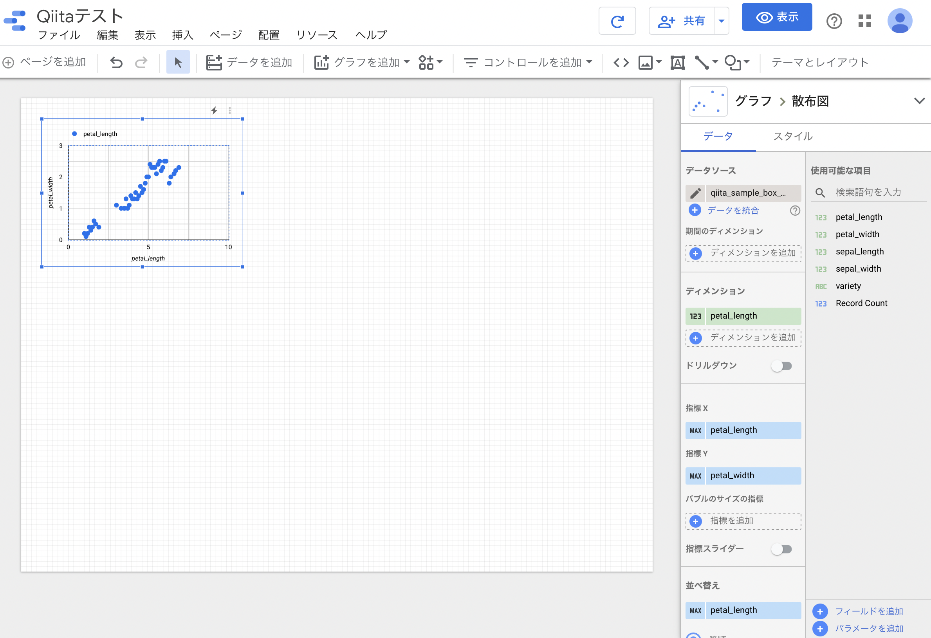The image size is (931, 638).
Task: Click the add page icon
Action: pos(10,61)
